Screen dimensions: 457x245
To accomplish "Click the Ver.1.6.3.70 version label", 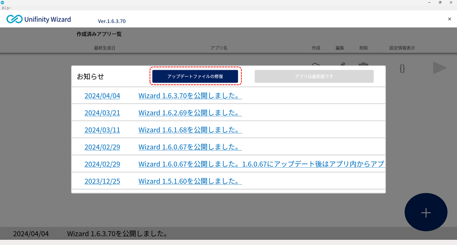I will [x=112, y=21].
